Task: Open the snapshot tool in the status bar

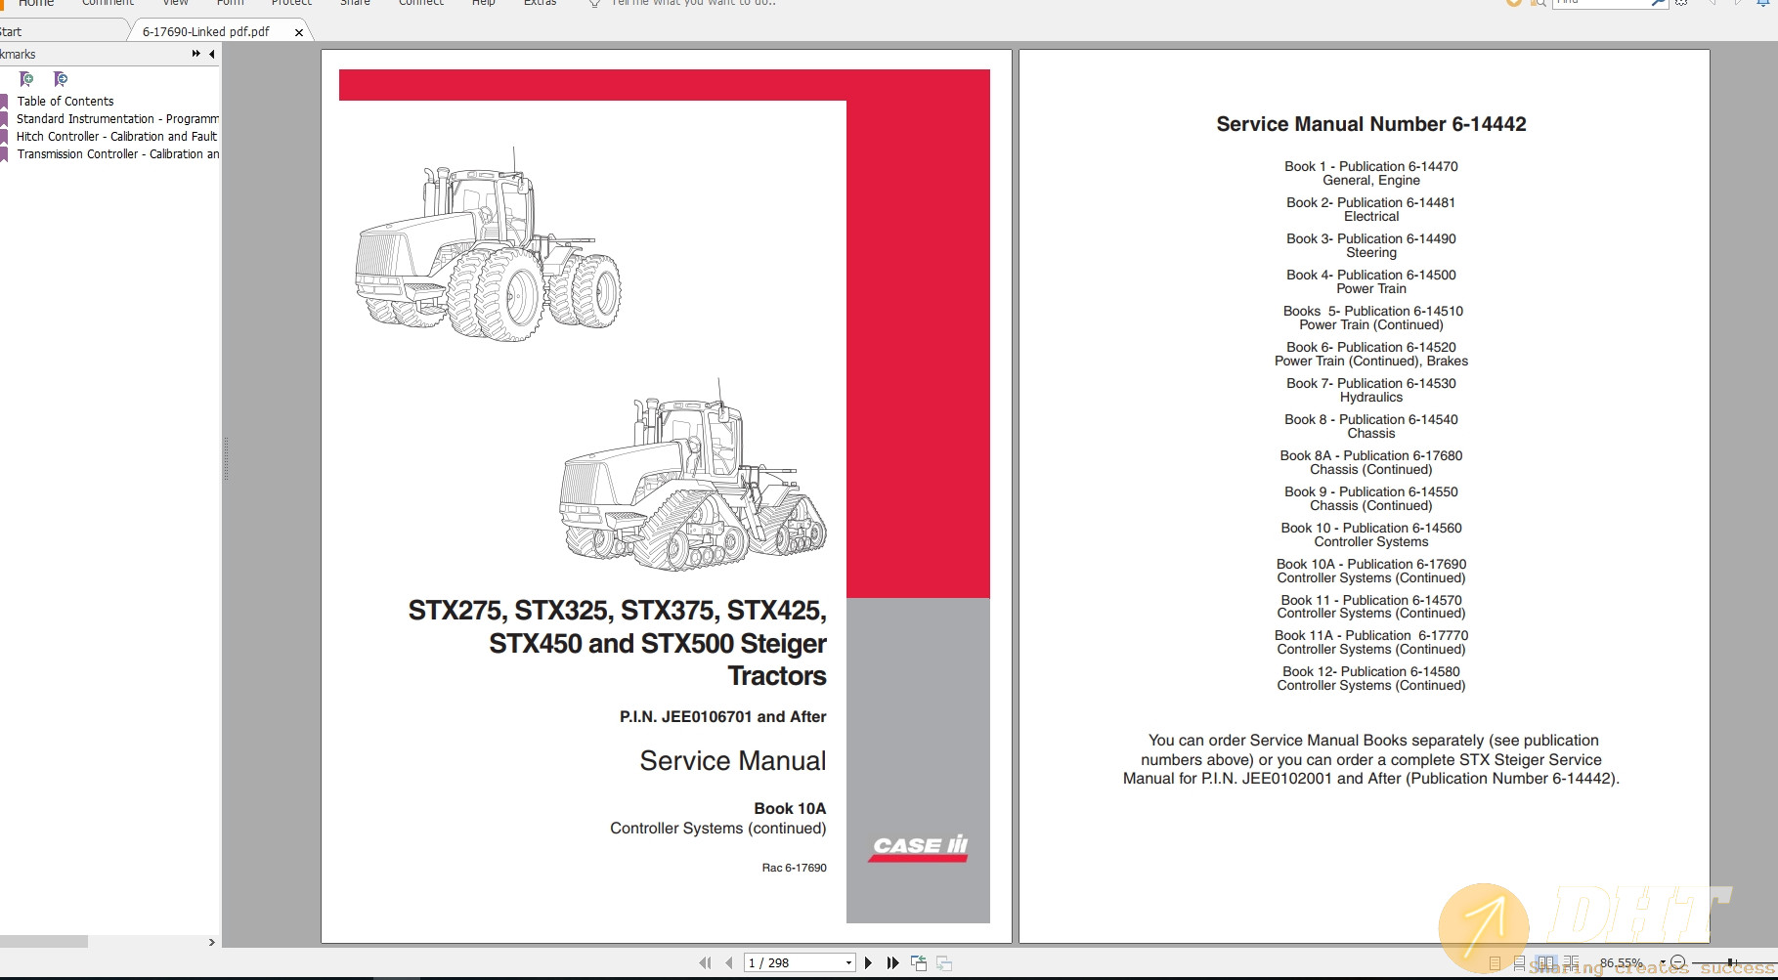Action: pos(919,962)
